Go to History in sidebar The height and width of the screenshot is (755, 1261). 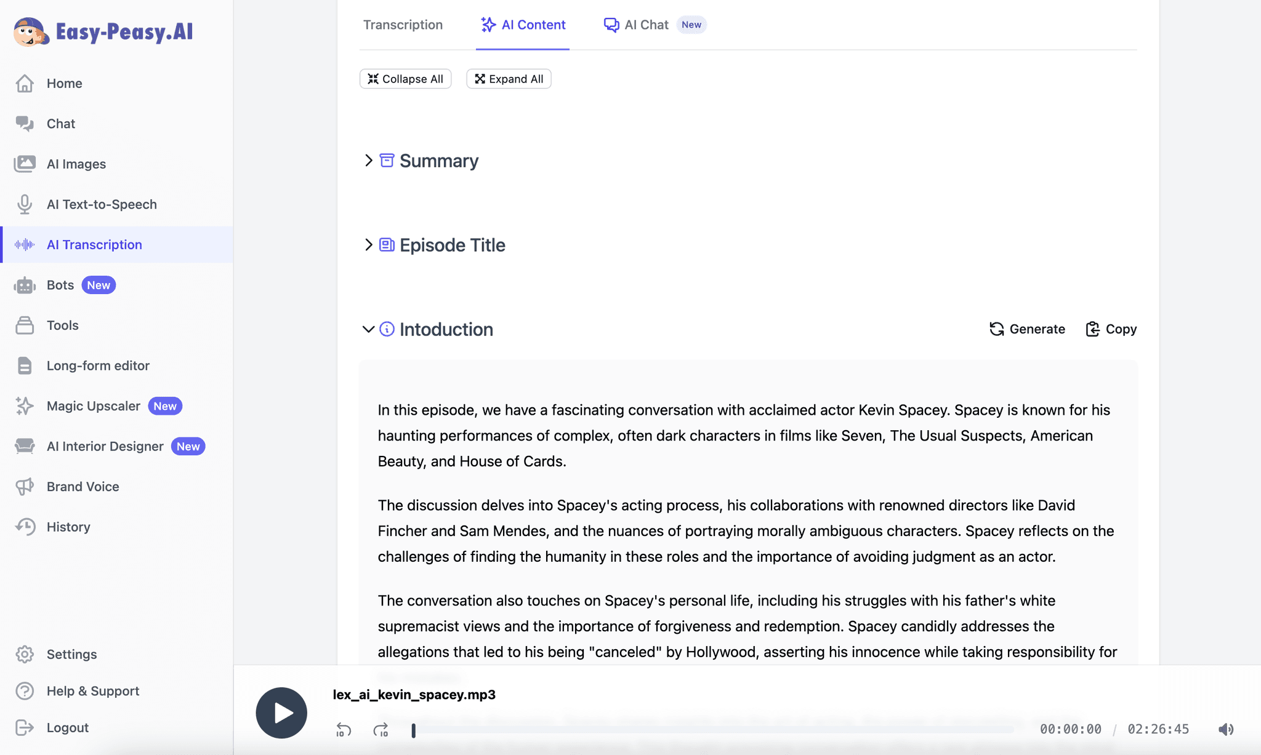coord(68,527)
